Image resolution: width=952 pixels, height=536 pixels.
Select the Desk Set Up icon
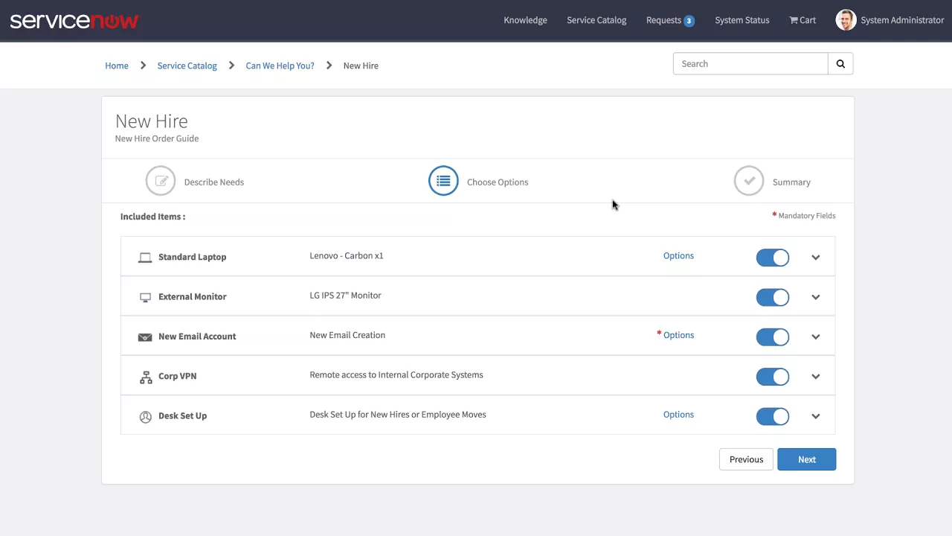[x=145, y=416]
